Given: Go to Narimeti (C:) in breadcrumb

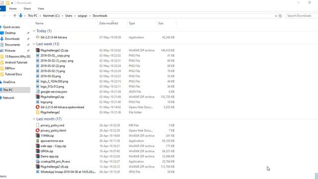Looking at the screenshot, I should pyautogui.click(x=51, y=16).
